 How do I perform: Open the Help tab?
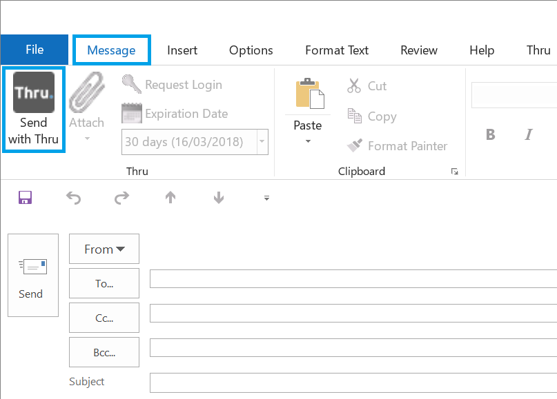coord(482,50)
